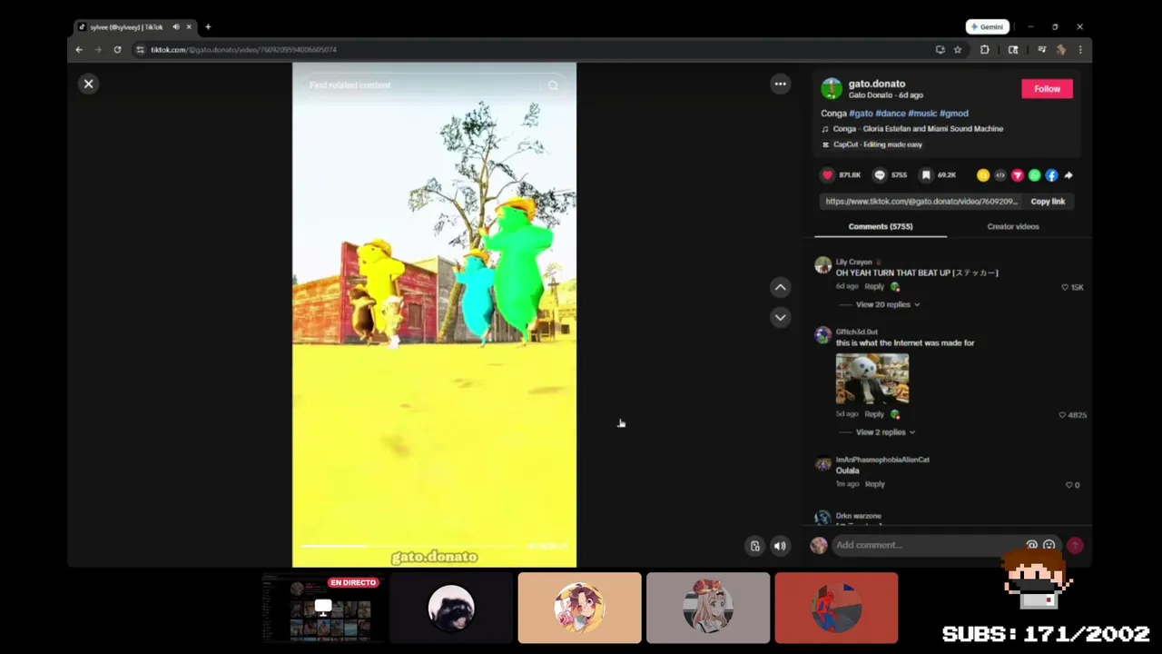This screenshot has width=1162, height=654.
Task: Click the search magnifier icon on the video
Action: coord(553,85)
